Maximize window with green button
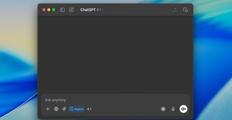Viewport: 232px width, 120px height. pyautogui.click(x=54, y=10)
